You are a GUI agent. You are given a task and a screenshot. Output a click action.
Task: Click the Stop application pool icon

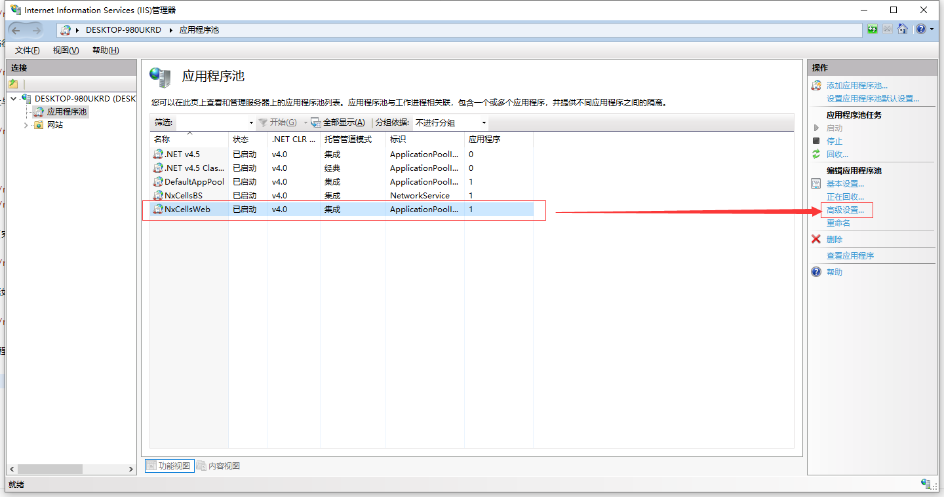(816, 141)
